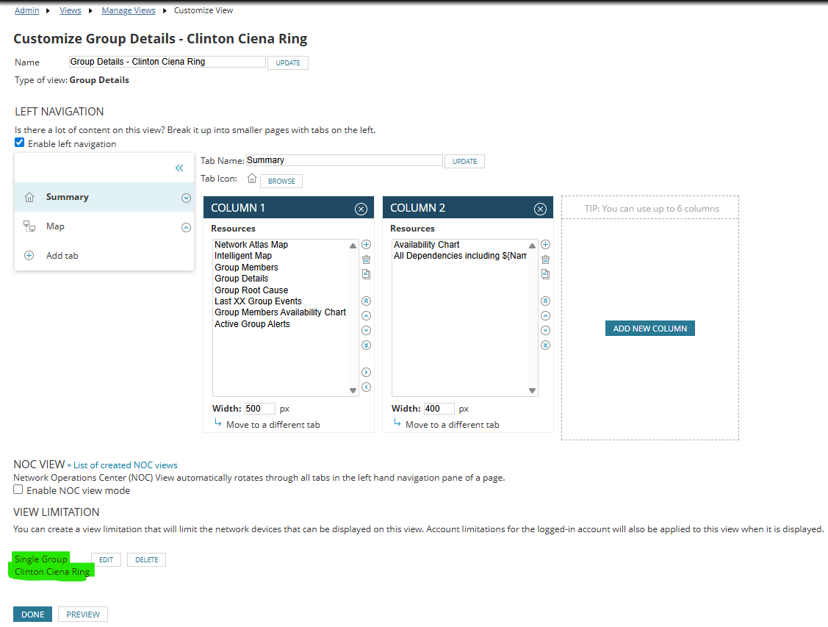828x627 pixels.
Task: Select the Map tab
Action: (x=104, y=226)
